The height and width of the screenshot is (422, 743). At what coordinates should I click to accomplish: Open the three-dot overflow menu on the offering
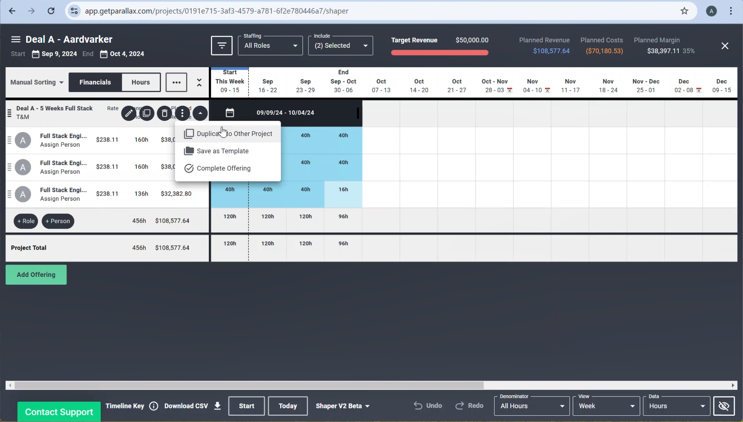[182, 113]
